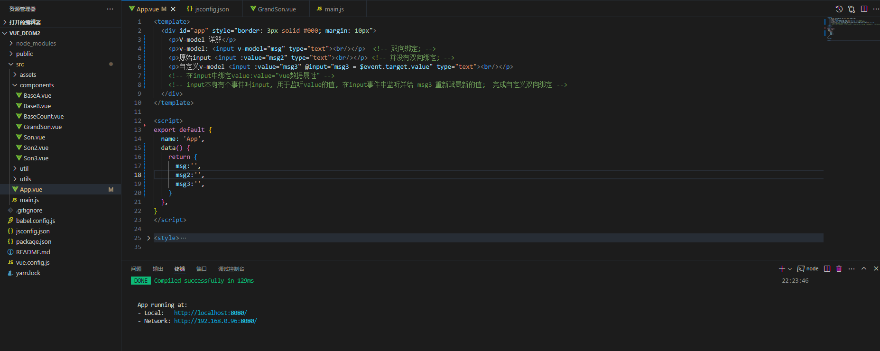Create a new terminal with plus icon
Screen dimensions: 880x351
click(782, 268)
